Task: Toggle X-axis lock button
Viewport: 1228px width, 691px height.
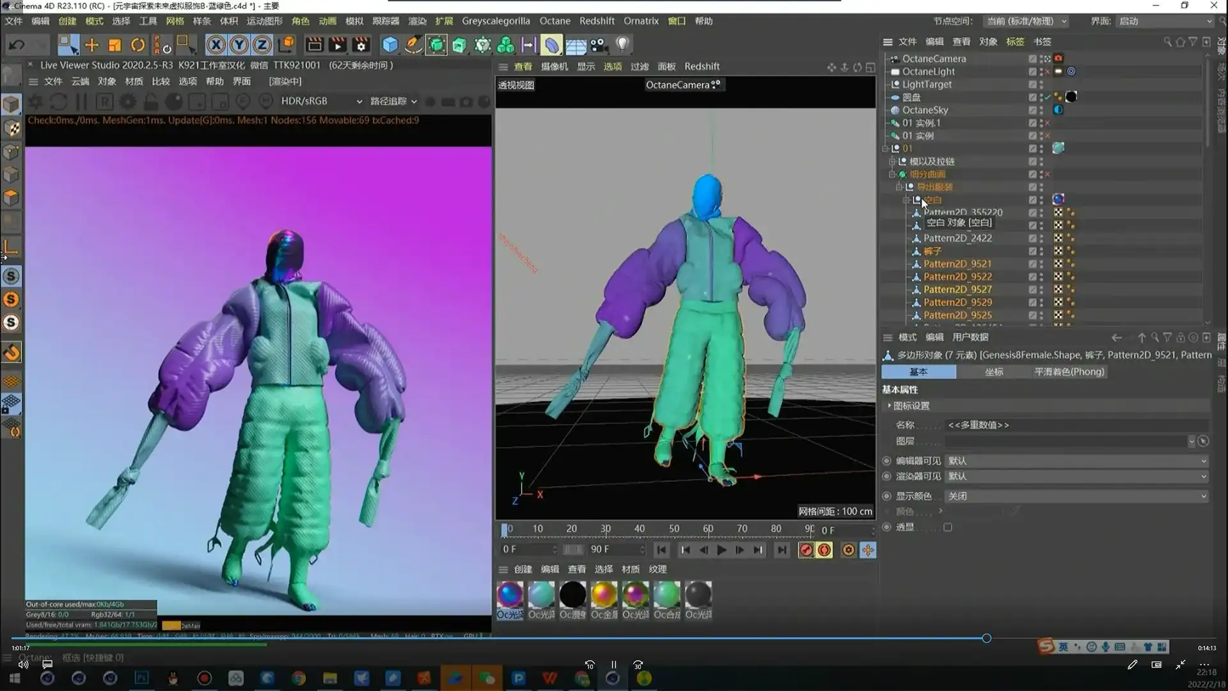Action: click(216, 45)
